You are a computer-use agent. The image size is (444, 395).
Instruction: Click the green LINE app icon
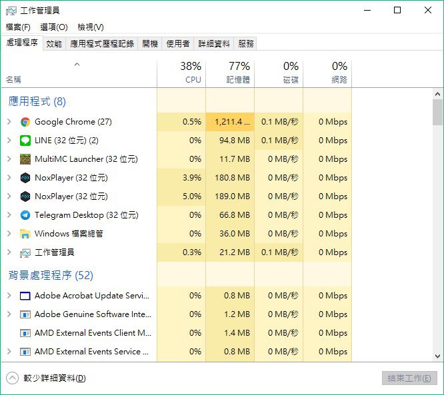click(x=25, y=141)
